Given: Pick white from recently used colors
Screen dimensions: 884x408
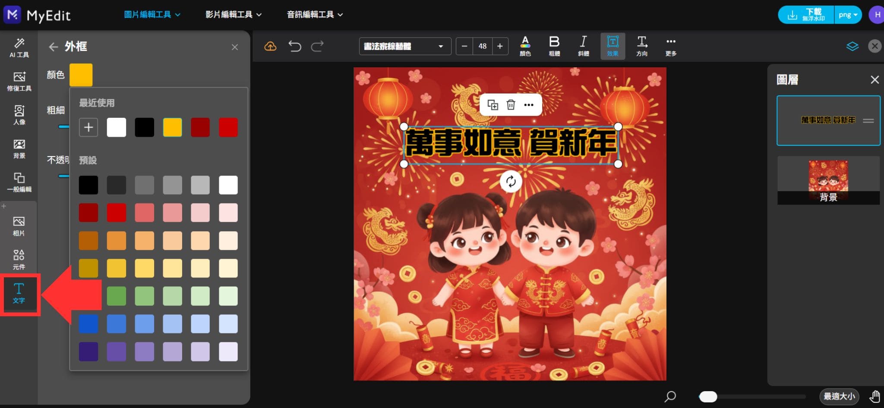Looking at the screenshot, I should click(117, 127).
